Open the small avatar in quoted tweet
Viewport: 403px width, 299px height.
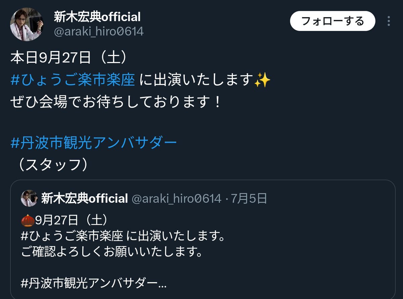point(29,198)
